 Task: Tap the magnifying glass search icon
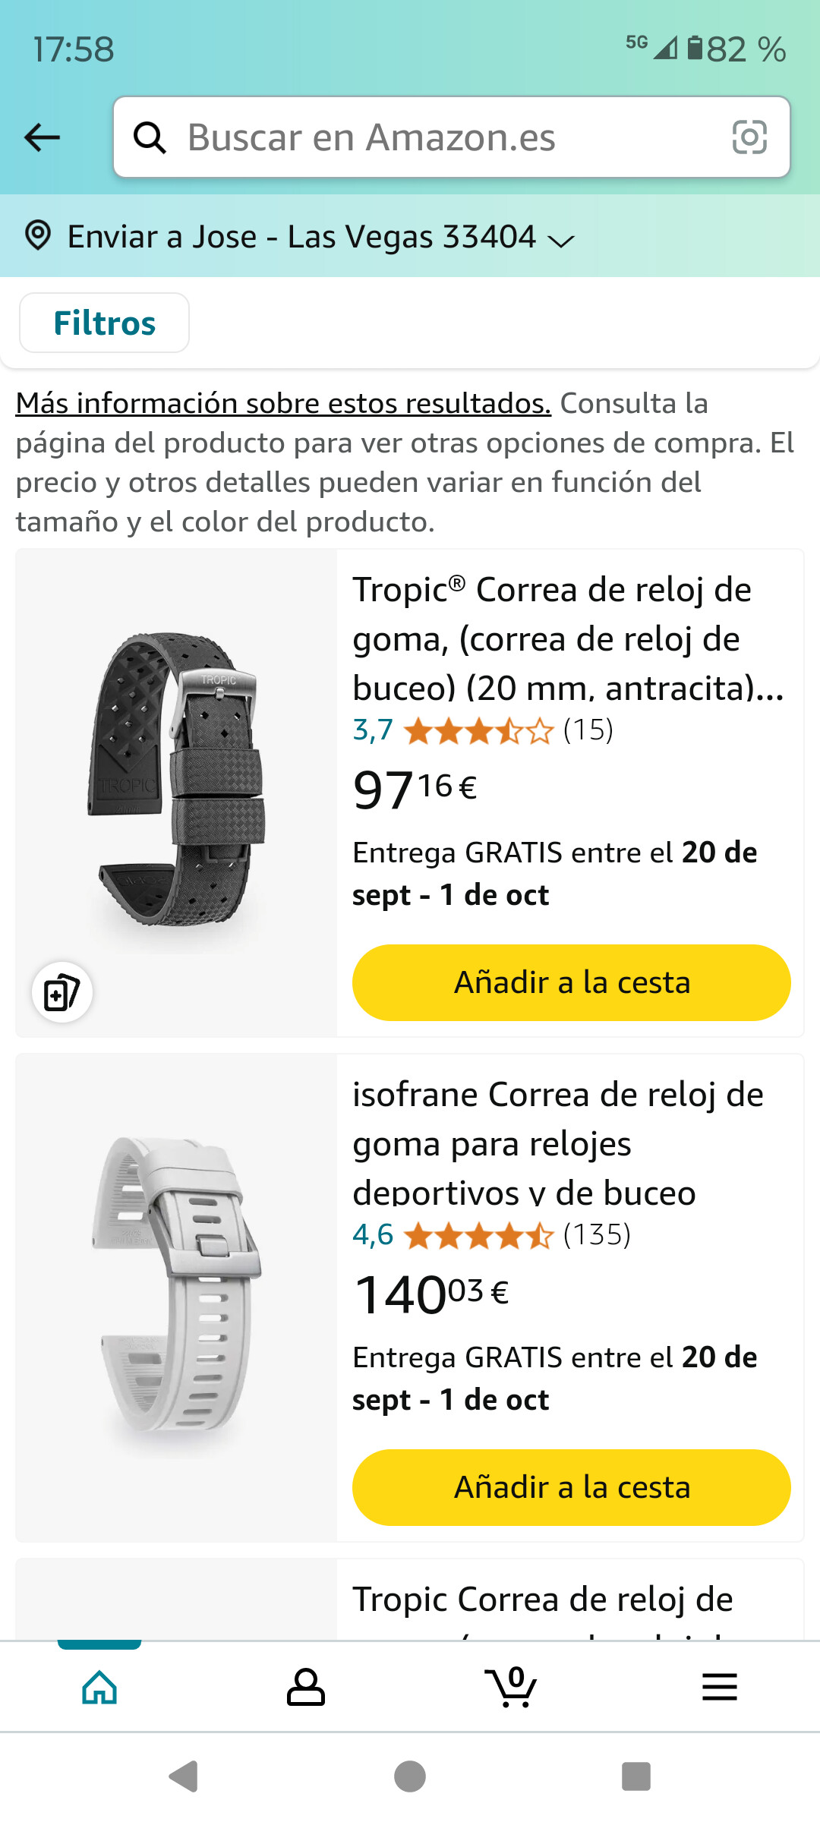(150, 137)
